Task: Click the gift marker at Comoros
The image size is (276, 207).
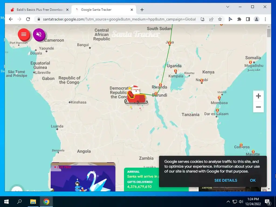Action: 241,145
